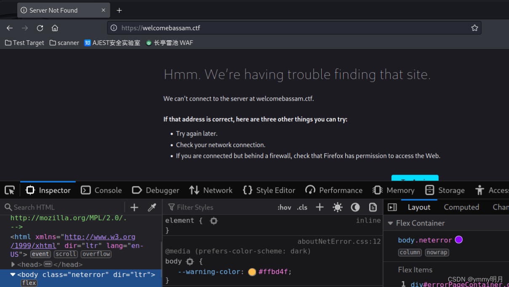Viewport: 509px width, 287px height.
Task: Open the Memory tab
Action: [x=394, y=190]
